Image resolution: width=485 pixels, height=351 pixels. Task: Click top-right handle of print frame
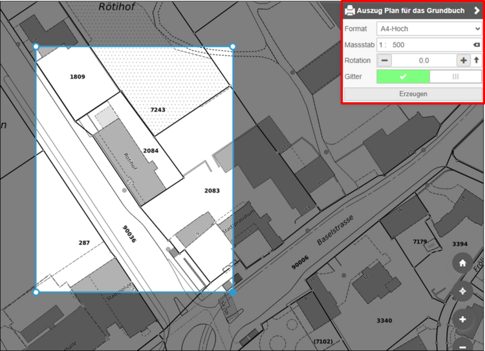(x=233, y=47)
